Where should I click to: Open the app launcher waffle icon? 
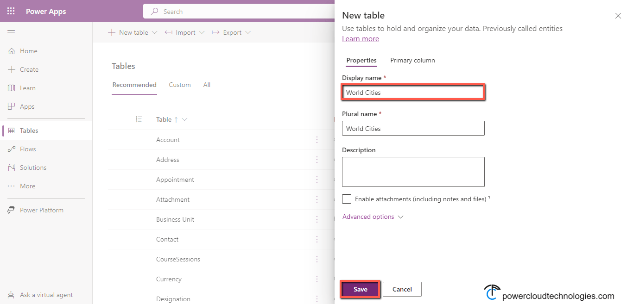(11, 11)
